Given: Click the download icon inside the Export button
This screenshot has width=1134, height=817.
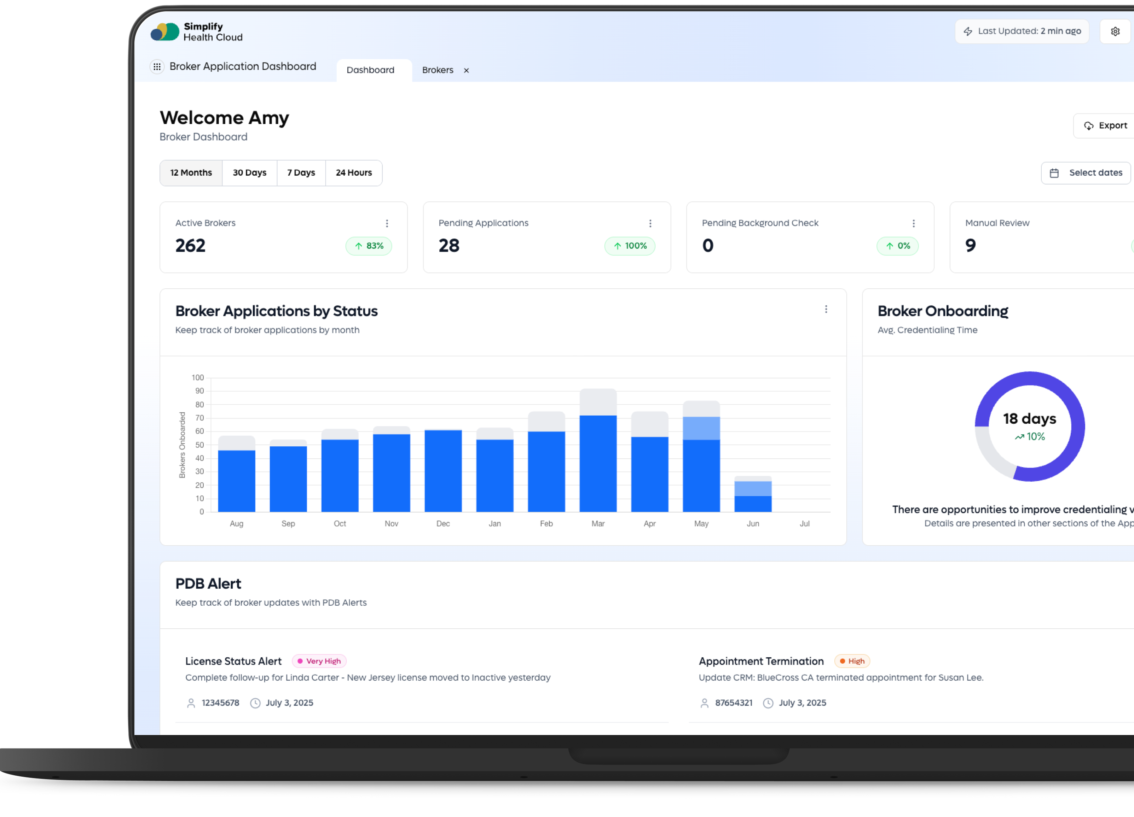Looking at the screenshot, I should (x=1089, y=125).
